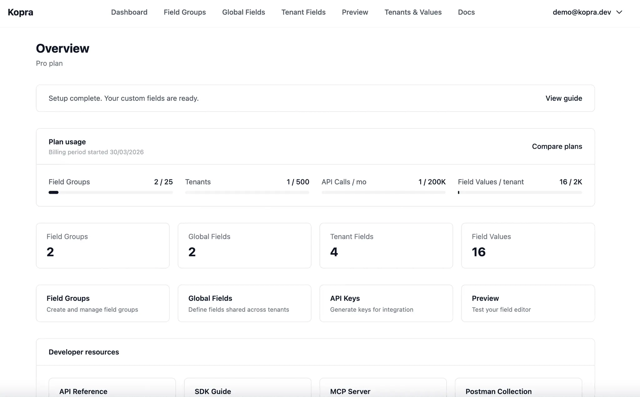Open Preview in the top navigation
Image resolution: width=640 pixels, height=397 pixels.
point(355,12)
